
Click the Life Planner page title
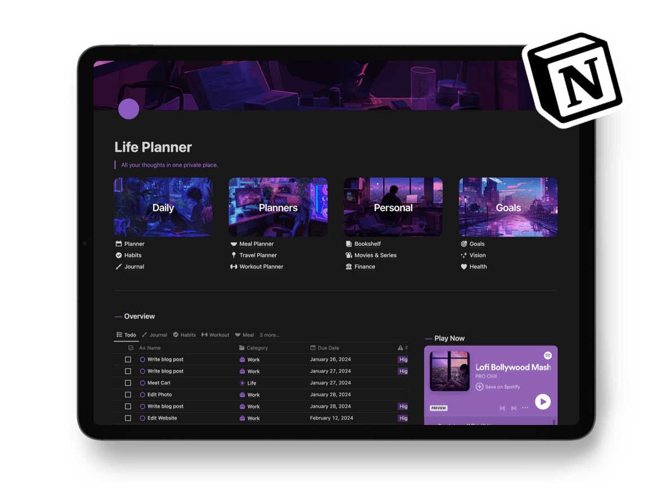pos(153,147)
